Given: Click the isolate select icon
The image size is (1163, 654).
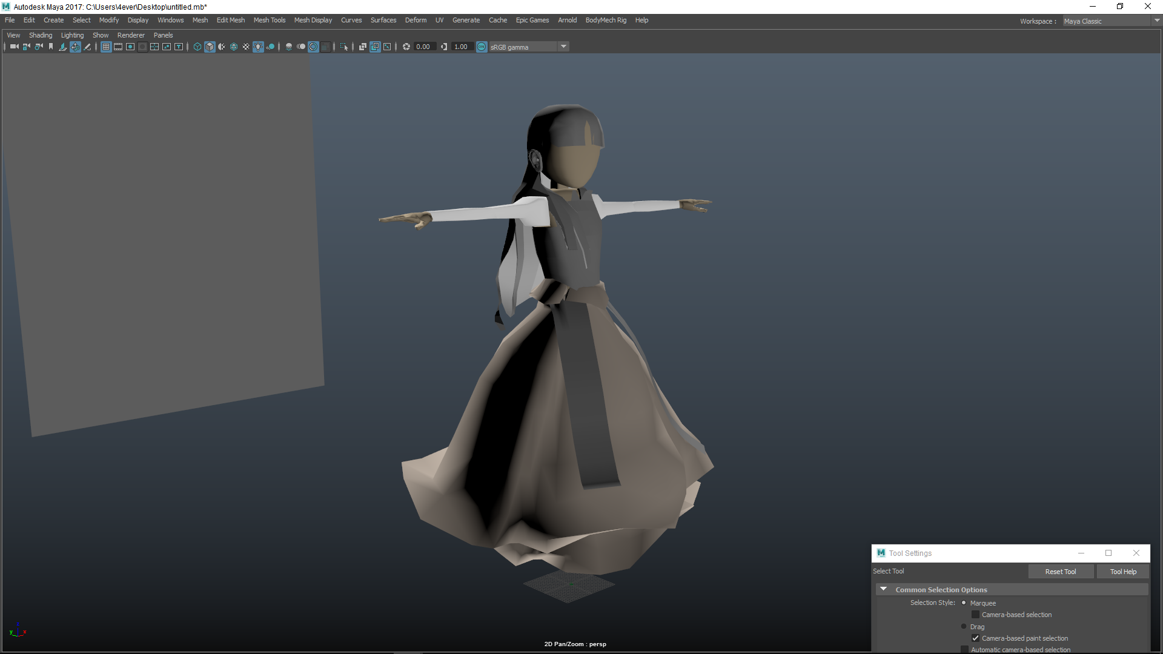Looking at the screenshot, I should pos(344,47).
